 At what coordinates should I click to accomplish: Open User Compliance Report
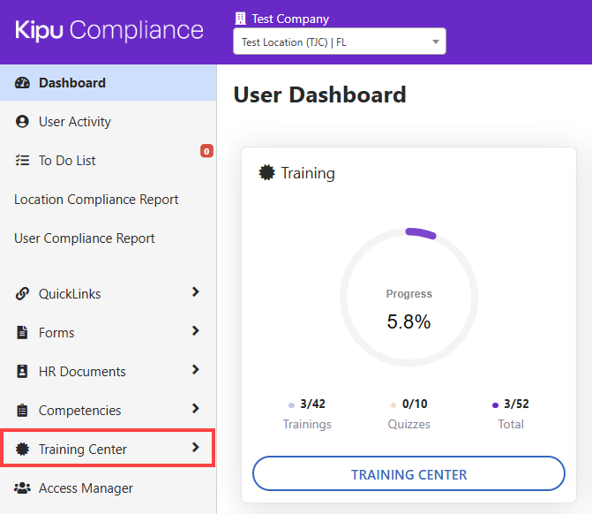(85, 238)
